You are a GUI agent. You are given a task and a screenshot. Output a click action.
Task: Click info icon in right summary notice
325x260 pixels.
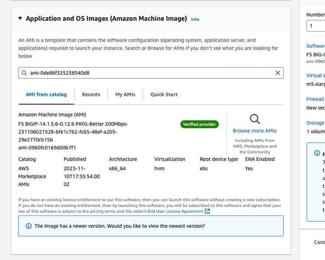pyautogui.click(x=317, y=154)
